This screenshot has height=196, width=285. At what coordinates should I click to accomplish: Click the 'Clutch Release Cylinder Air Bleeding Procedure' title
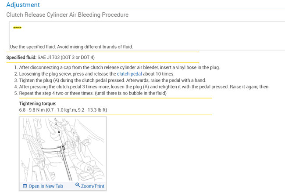pos(67,15)
